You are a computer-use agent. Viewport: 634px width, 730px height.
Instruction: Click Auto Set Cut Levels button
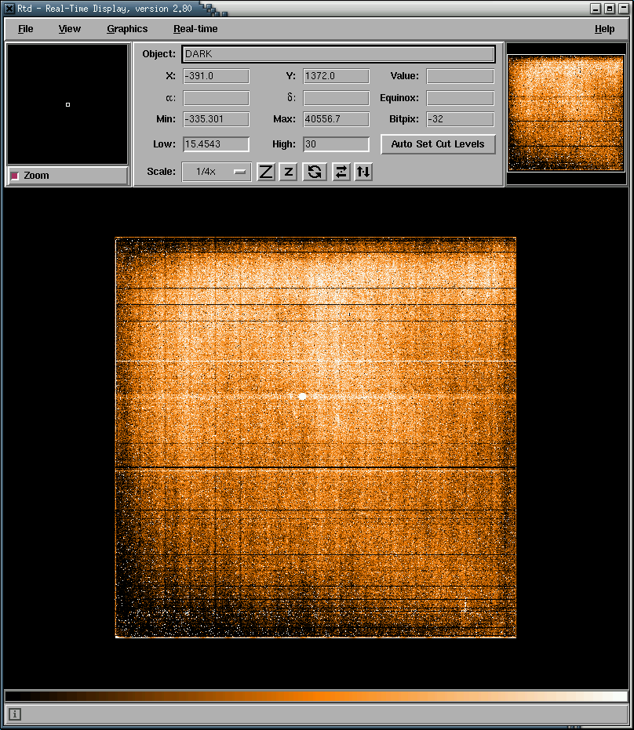[x=438, y=144]
